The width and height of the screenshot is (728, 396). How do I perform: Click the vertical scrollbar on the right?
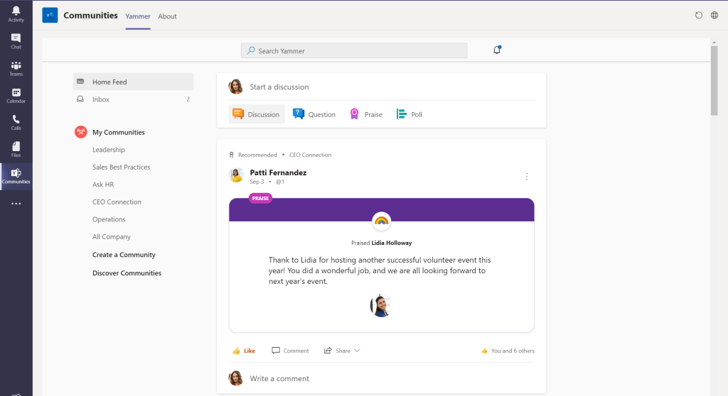tap(714, 78)
